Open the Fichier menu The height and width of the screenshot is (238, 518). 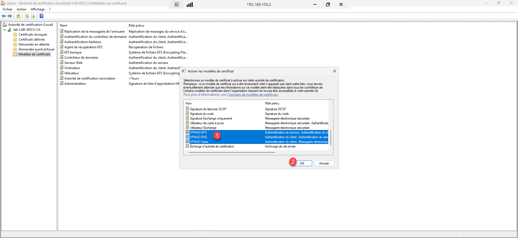7,9
